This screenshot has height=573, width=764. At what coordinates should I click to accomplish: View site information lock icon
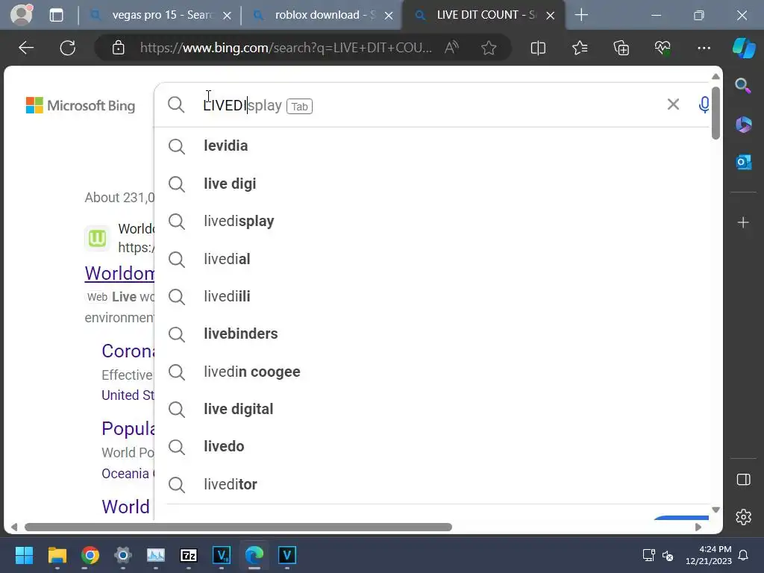pyautogui.click(x=118, y=48)
